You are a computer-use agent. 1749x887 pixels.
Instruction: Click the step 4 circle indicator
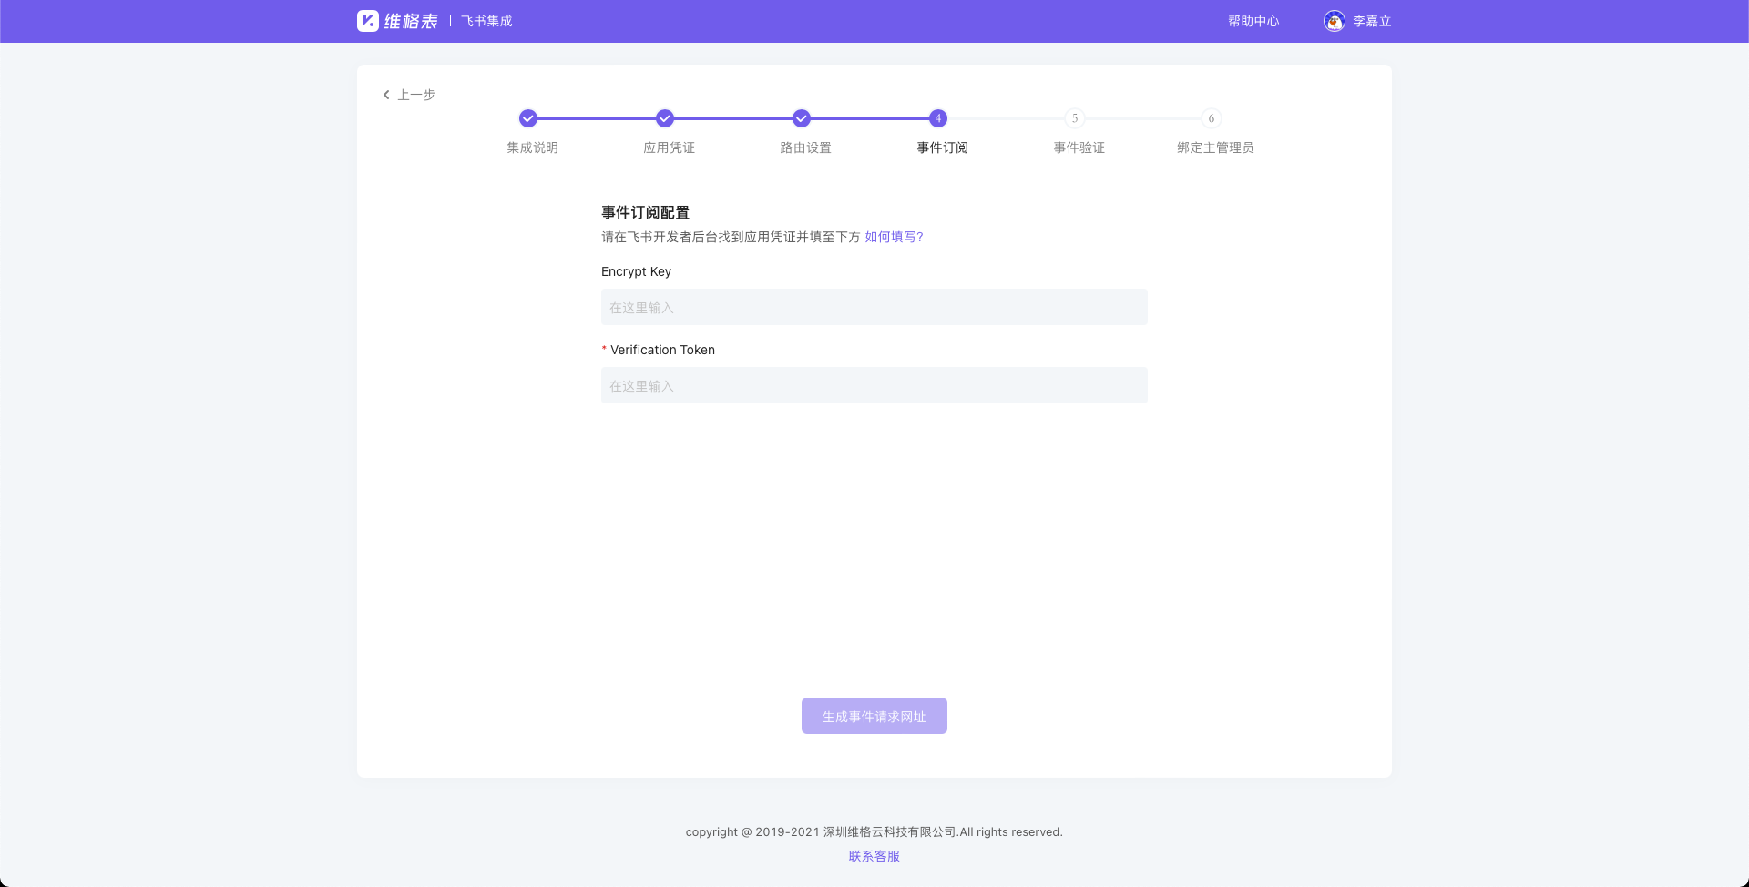pyautogui.click(x=938, y=118)
